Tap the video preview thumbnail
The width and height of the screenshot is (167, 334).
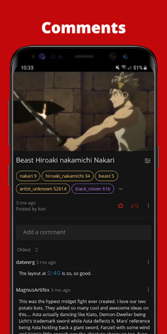point(84,111)
